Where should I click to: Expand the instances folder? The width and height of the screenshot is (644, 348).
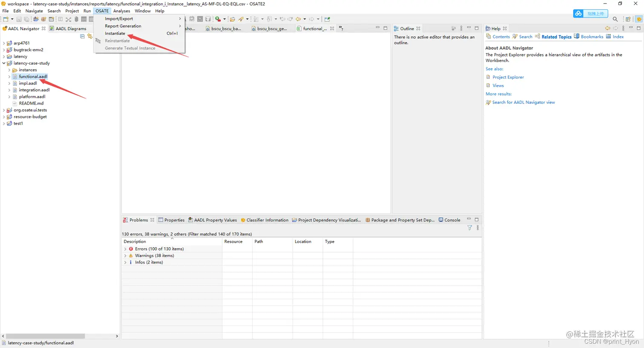click(9, 70)
